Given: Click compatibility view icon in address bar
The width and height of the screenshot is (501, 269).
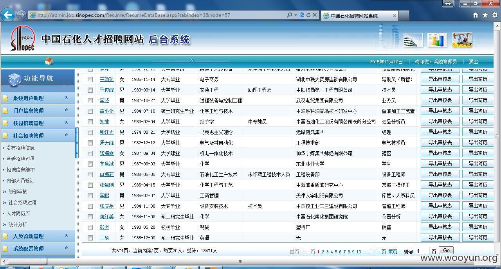Looking at the screenshot, I should tap(303, 15).
